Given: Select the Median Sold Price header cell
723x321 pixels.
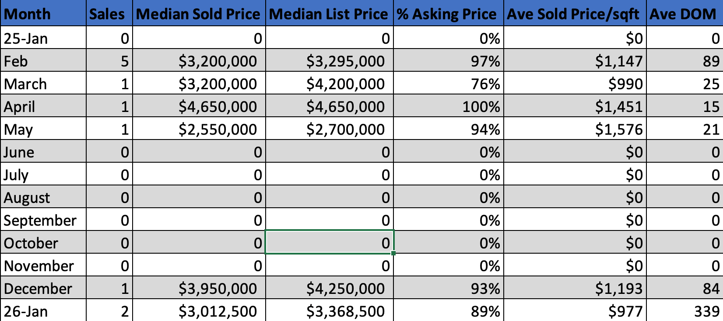Looking at the screenshot, I should (199, 14).
